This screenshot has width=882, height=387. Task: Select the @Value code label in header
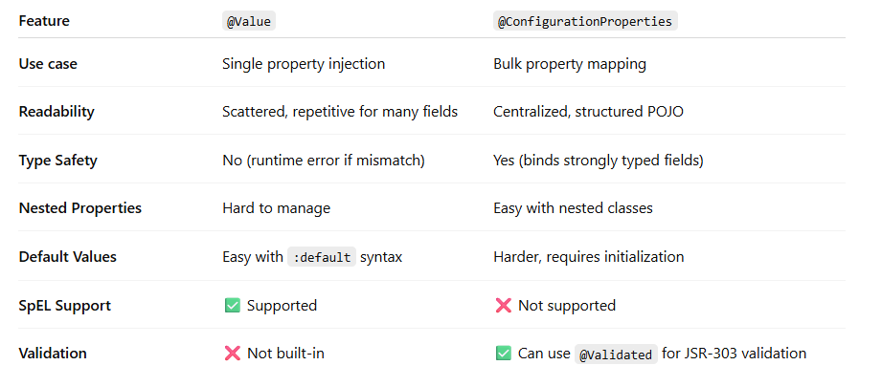pos(248,21)
